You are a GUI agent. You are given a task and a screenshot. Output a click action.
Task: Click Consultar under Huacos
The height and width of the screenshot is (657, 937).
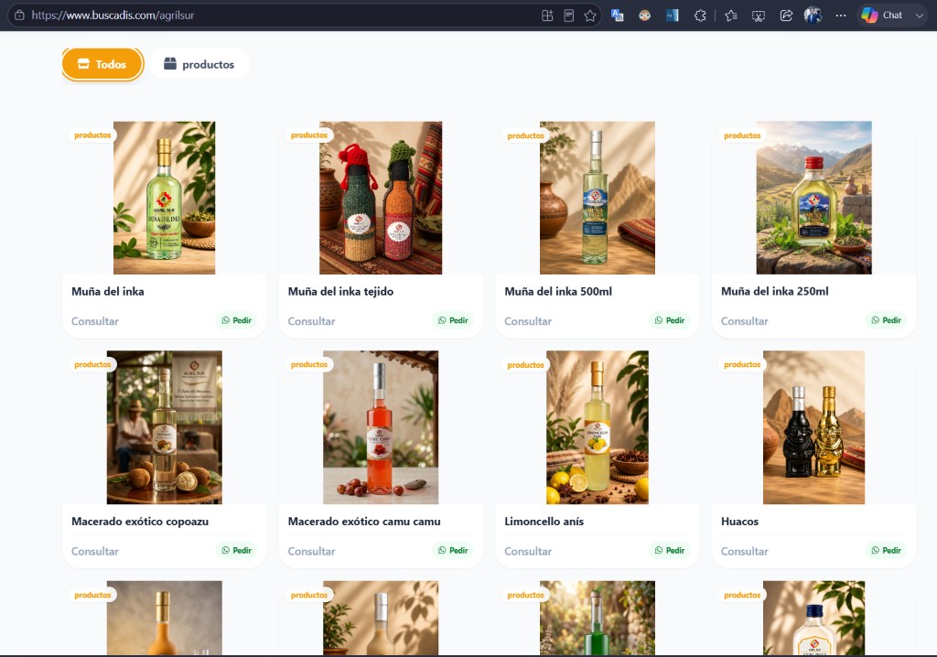[745, 551]
